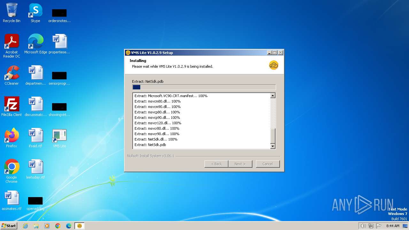The image size is (409, 230).
Task: Open the departmen document icon
Action: (x=35, y=75)
